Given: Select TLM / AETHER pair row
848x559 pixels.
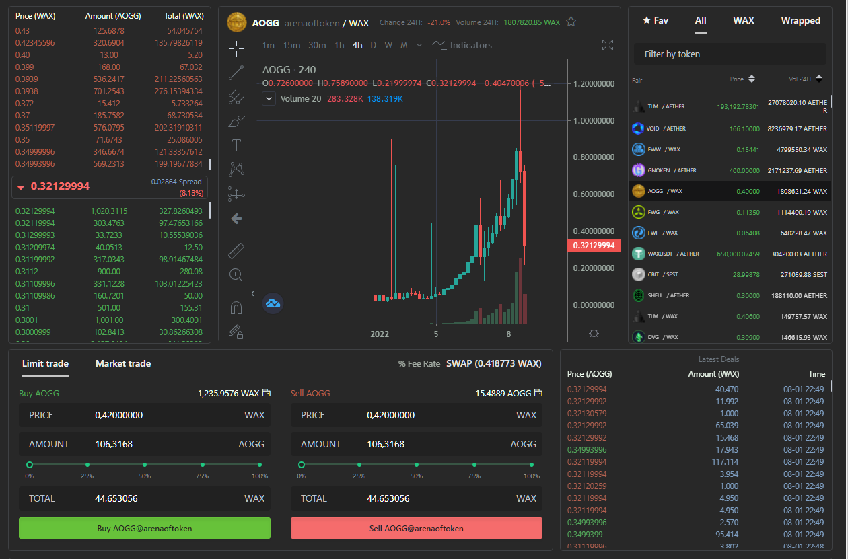Looking at the screenshot, I should (x=730, y=106).
